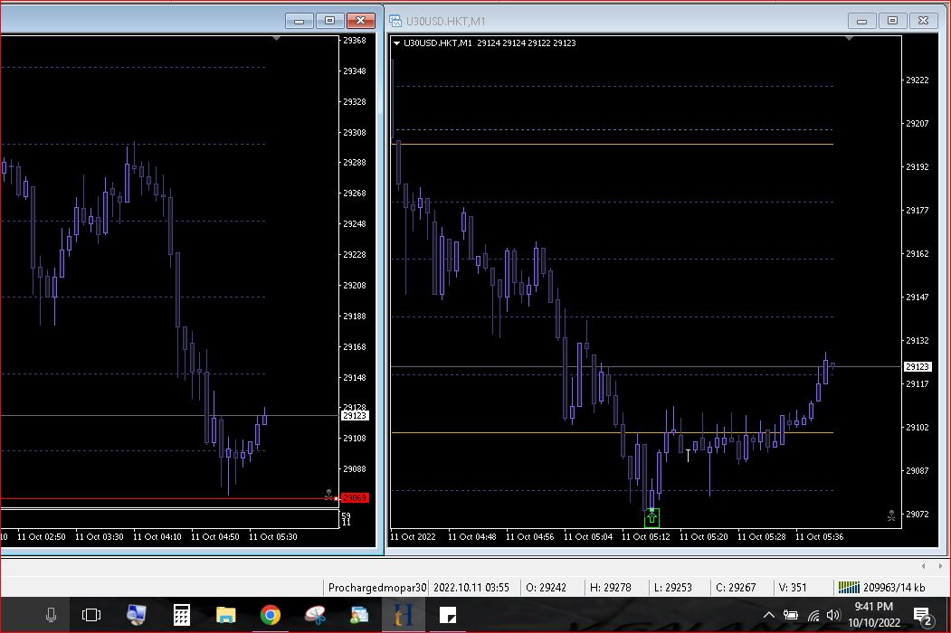The width and height of the screenshot is (951, 633).
Task: Click the horizontal scrollbar right arrow
Action: point(938,565)
